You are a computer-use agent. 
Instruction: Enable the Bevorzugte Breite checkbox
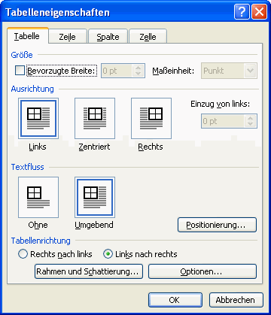(x=20, y=71)
